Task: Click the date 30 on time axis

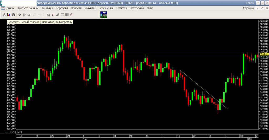Action: [x=241, y=136]
